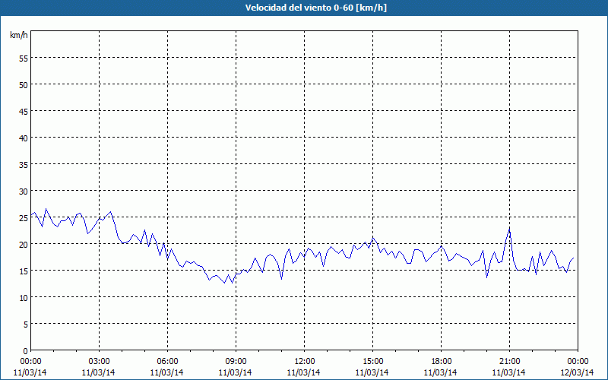Viewport: 608px width, 380px height.
Task: Select the '21:00' time label
Action: [x=509, y=362]
